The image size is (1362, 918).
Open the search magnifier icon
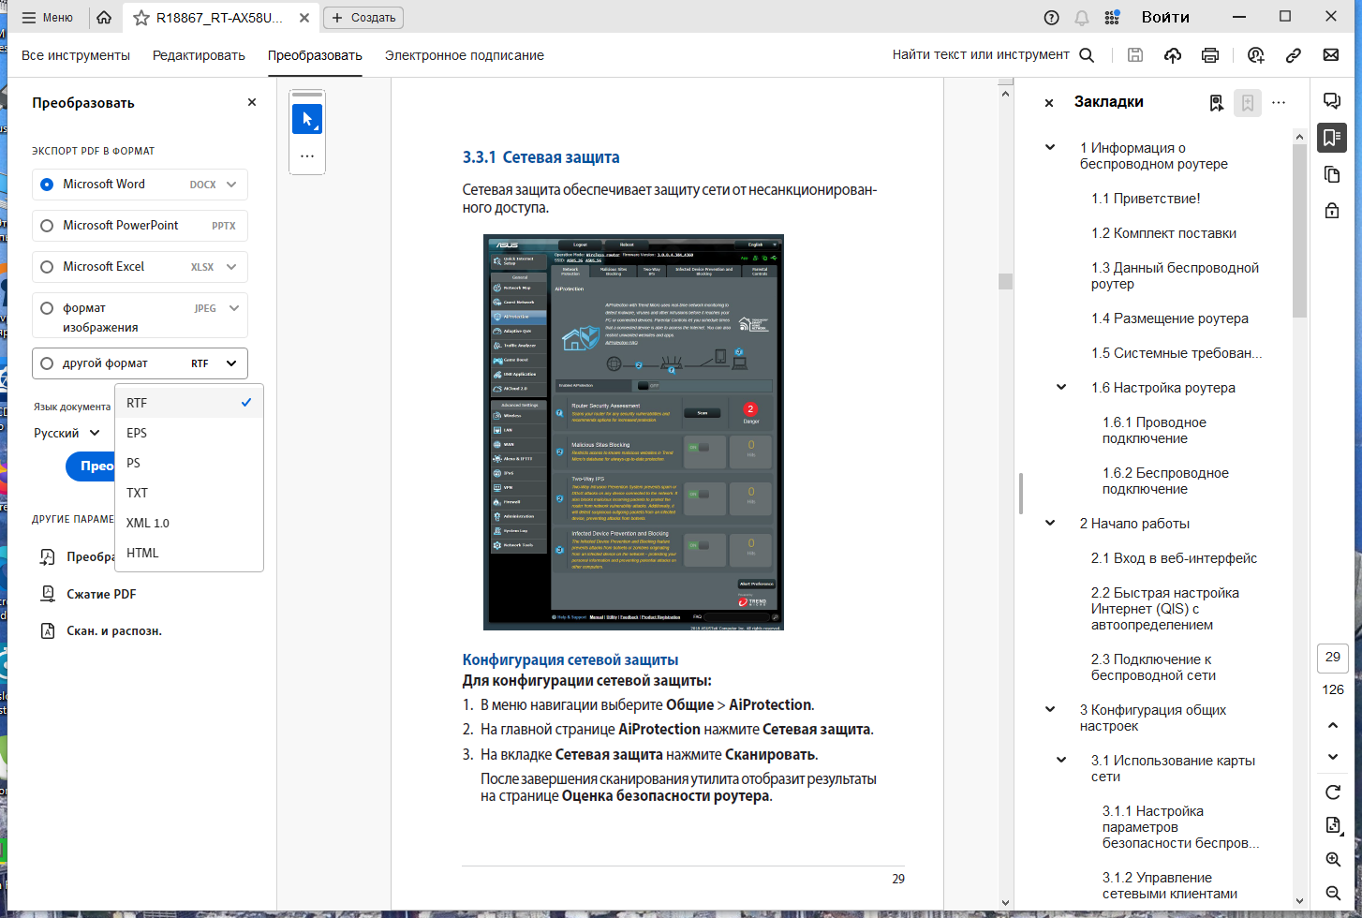[x=1087, y=55]
